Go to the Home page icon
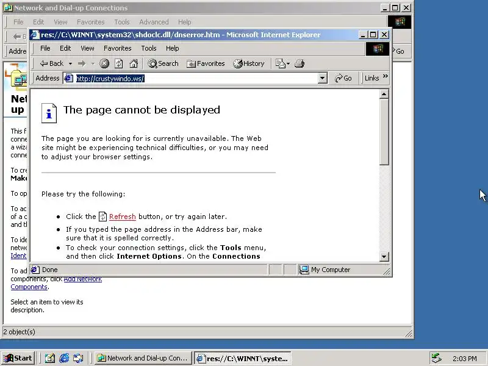 coord(134,64)
